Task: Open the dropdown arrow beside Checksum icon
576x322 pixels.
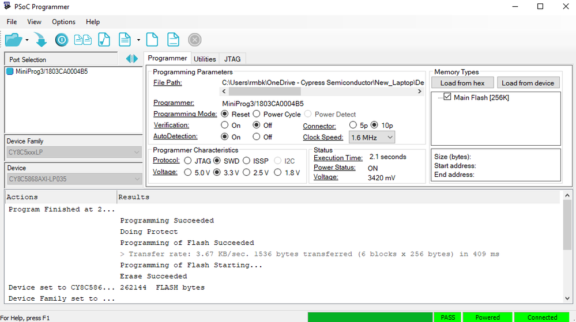Action: coord(138,40)
